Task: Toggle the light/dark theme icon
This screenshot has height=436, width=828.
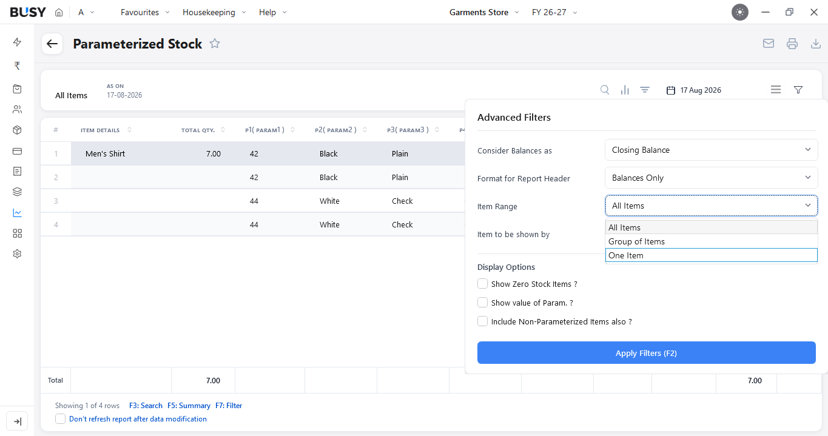Action: pos(740,12)
